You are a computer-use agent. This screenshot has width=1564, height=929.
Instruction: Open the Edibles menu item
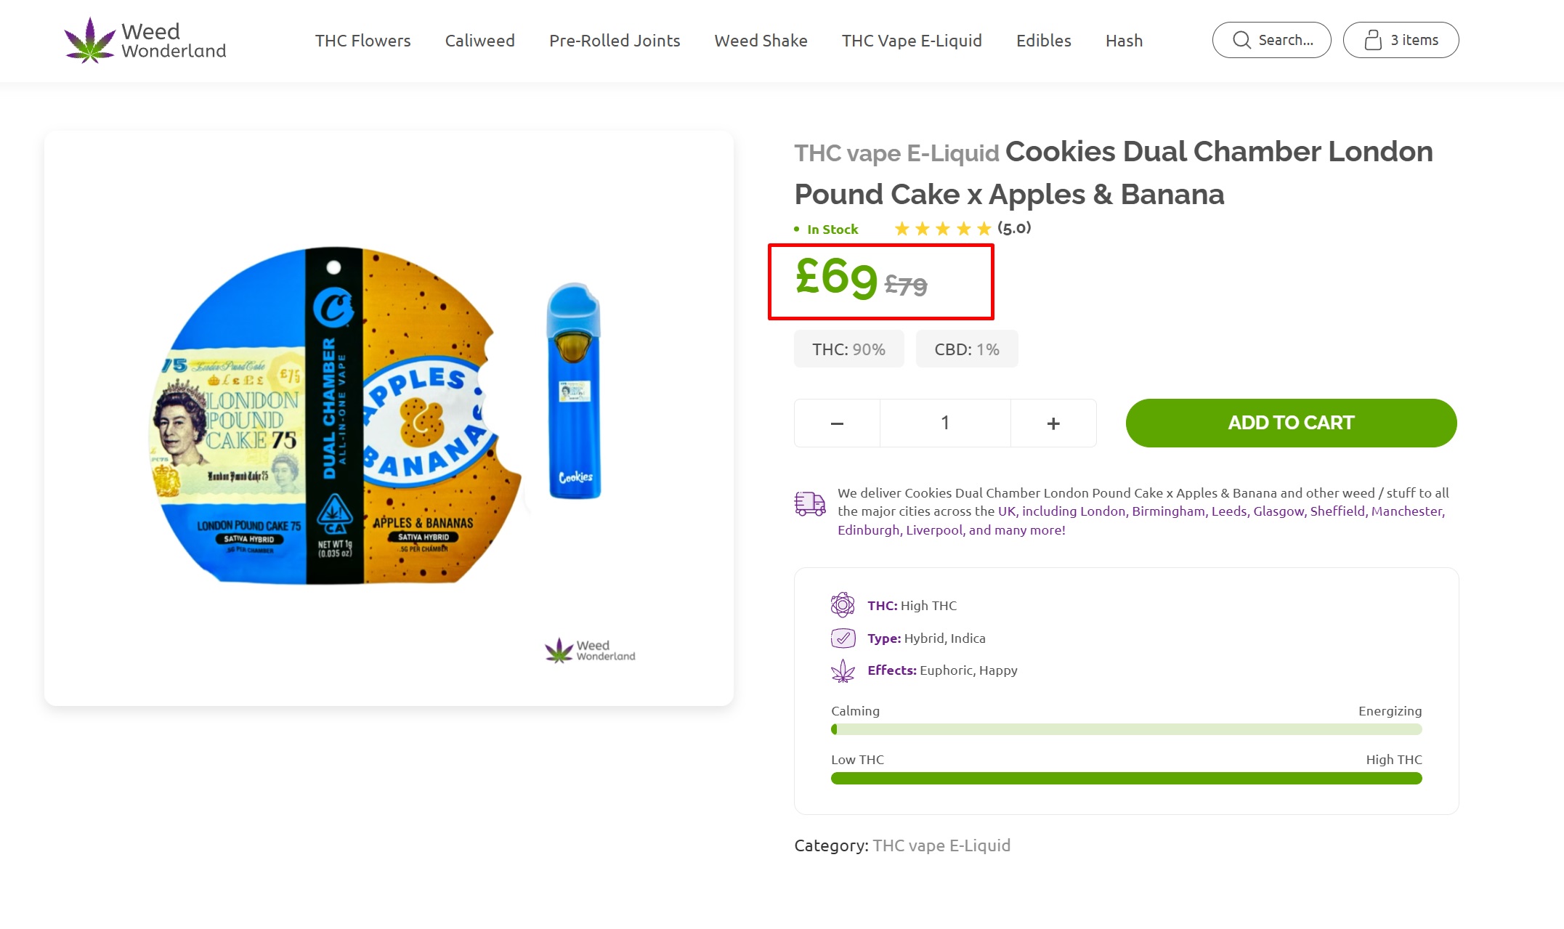[1043, 41]
